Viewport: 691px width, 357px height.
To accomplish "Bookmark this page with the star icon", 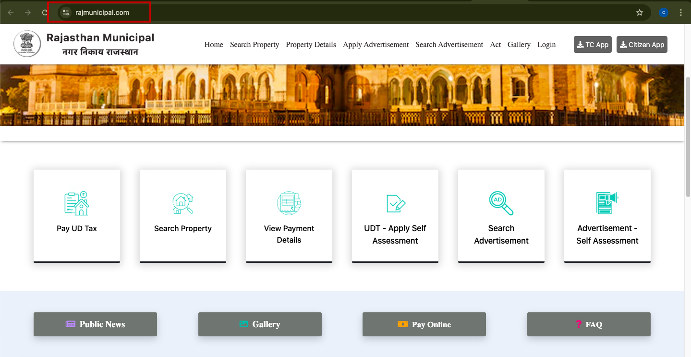I will [640, 12].
